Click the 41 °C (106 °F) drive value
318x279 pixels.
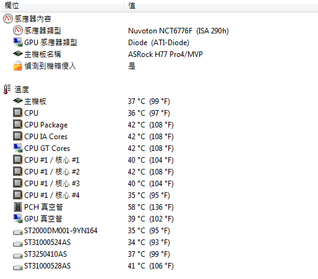coord(151,266)
